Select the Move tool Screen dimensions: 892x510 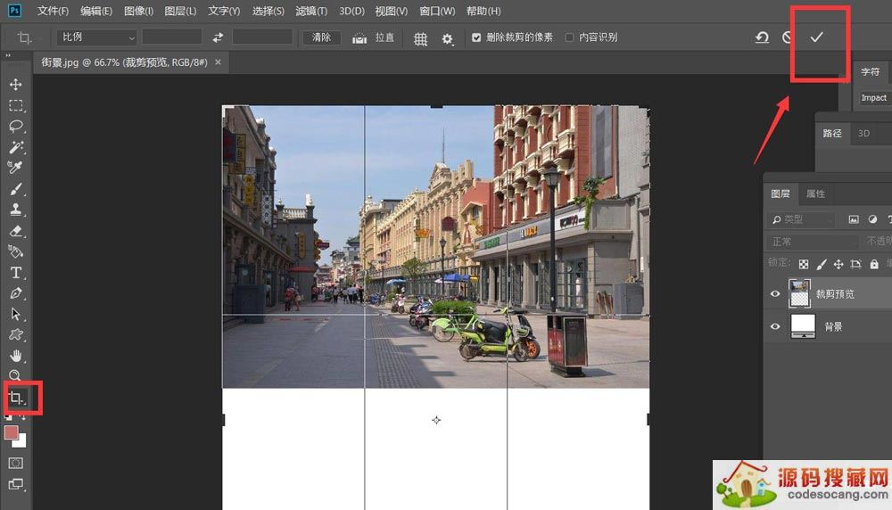[15, 85]
